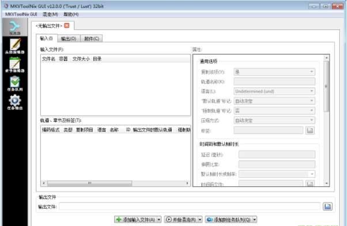347x226 pixels.
Task: Click the 时间码文件 input field
Action: coord(271,183)
